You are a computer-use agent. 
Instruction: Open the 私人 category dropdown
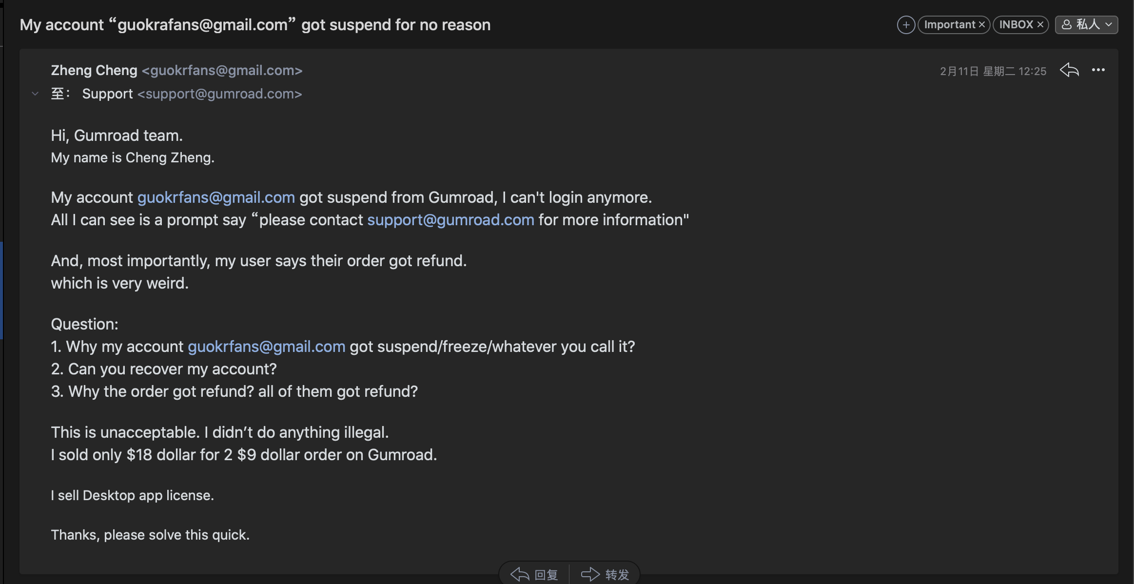coord(1086,25)
